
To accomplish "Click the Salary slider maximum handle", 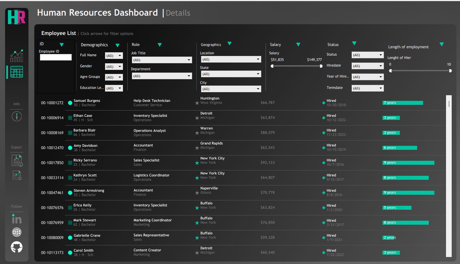I will pyautogui.click(x=321, y=66).
